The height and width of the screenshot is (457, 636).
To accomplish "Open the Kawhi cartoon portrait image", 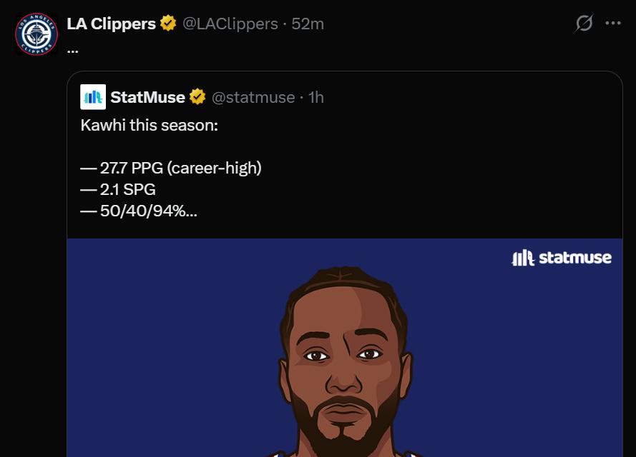I will [x=344, y=357].
